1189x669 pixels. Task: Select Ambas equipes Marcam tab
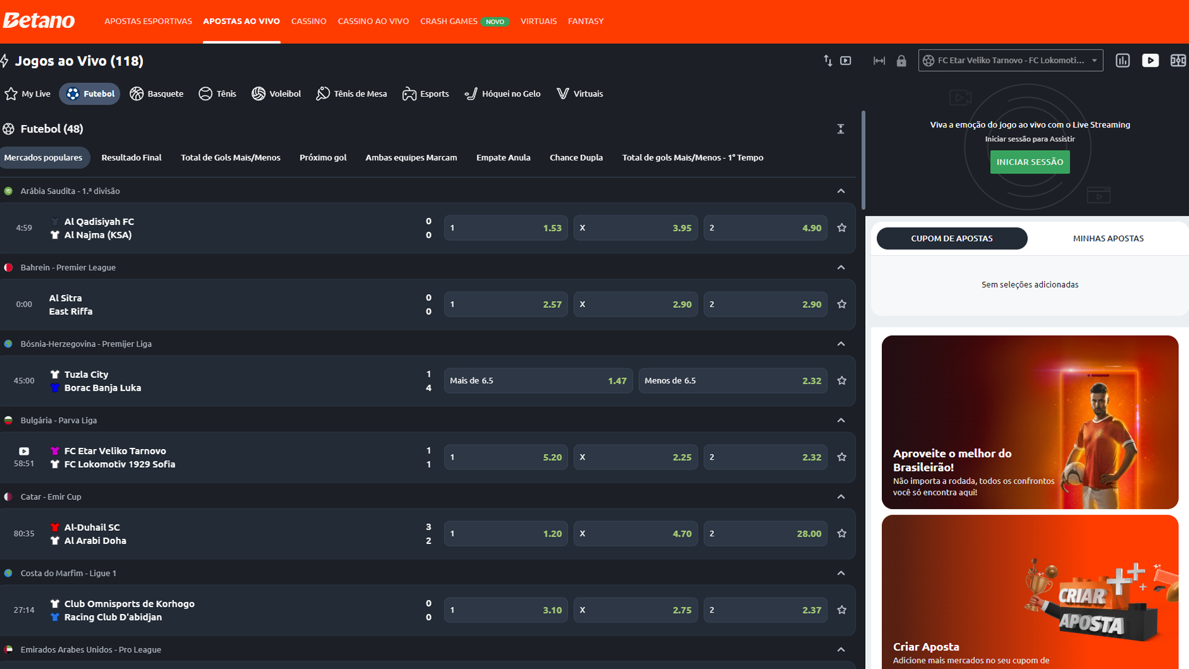click(411, 157)
